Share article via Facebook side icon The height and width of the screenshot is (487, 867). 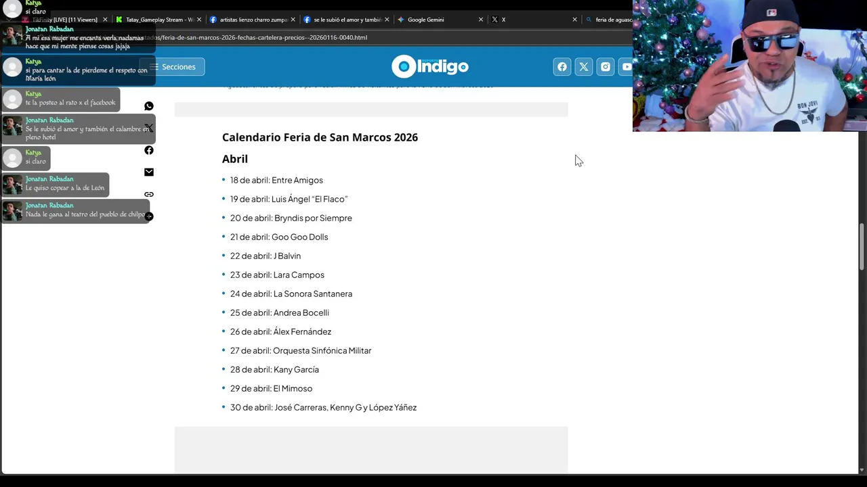coord(149,150)
